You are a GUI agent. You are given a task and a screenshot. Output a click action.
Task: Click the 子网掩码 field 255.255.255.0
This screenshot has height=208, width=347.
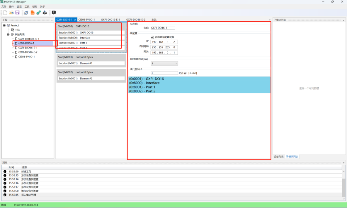[x=164, y=47]
